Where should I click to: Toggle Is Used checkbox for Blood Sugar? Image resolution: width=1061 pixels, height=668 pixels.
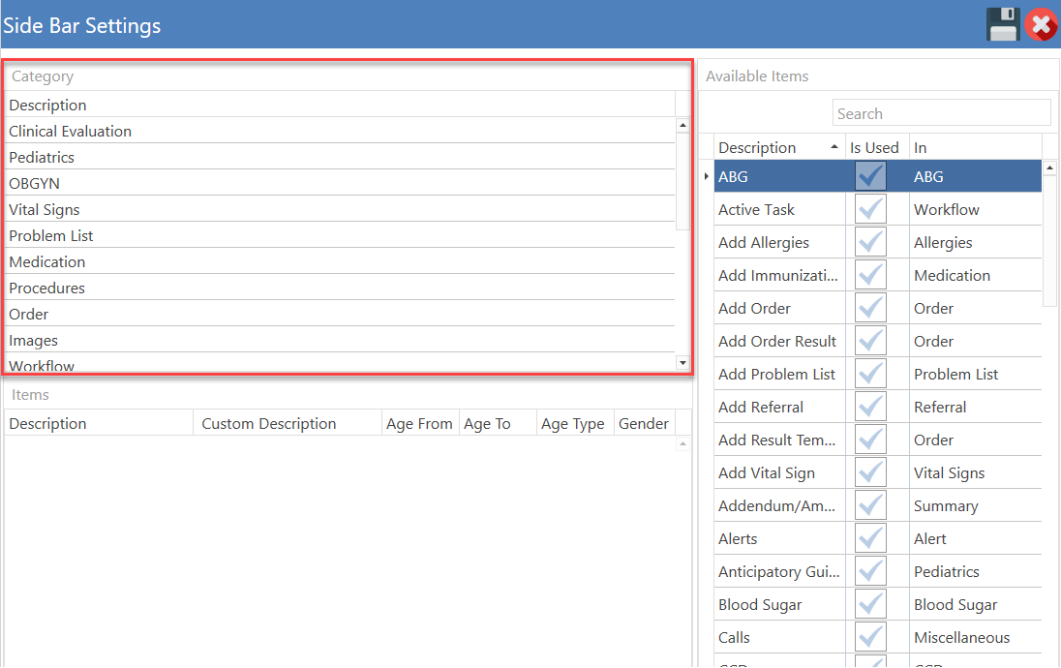click(x=870, y=604)
